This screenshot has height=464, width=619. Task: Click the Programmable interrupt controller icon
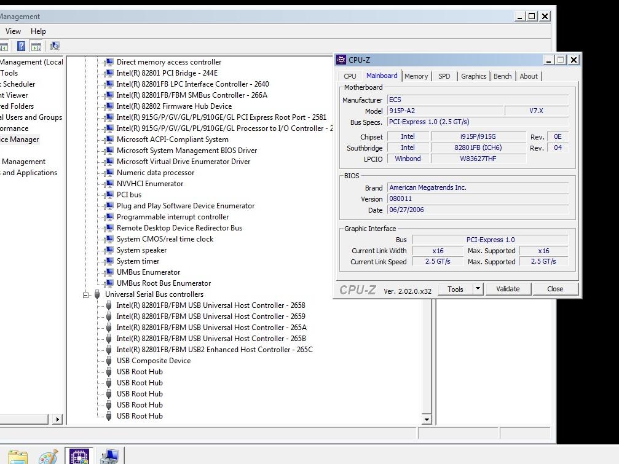click(x=109, y=216)
